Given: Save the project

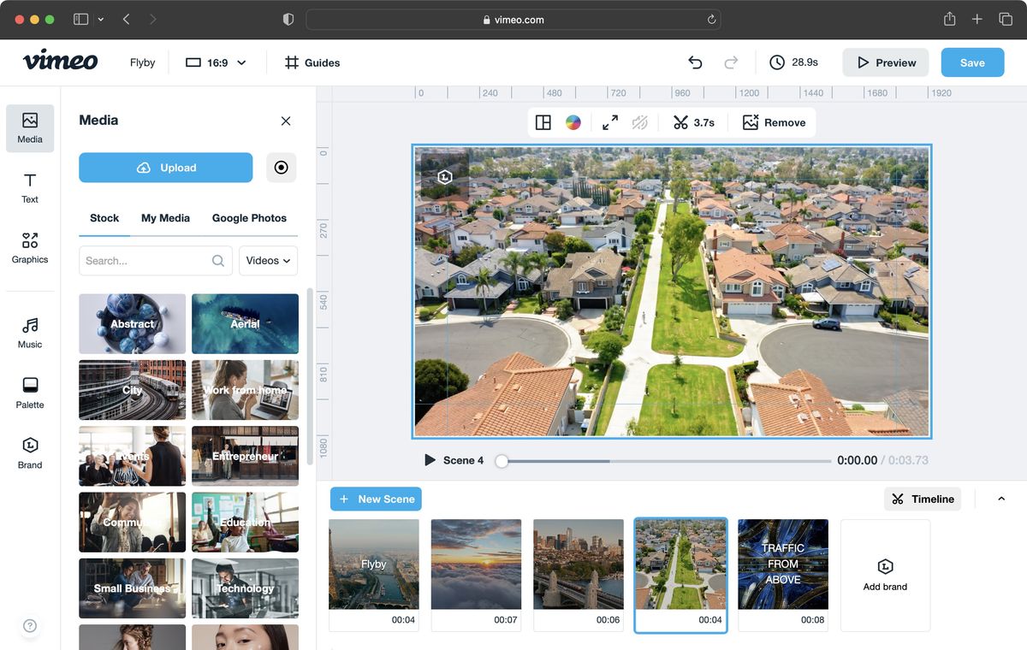Looking at the screenshot, I should 972,62.
